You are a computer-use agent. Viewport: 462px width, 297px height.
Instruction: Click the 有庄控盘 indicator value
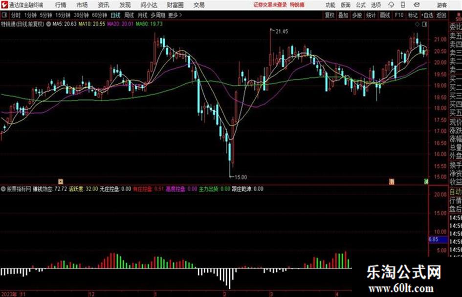[x=148, y=189]
